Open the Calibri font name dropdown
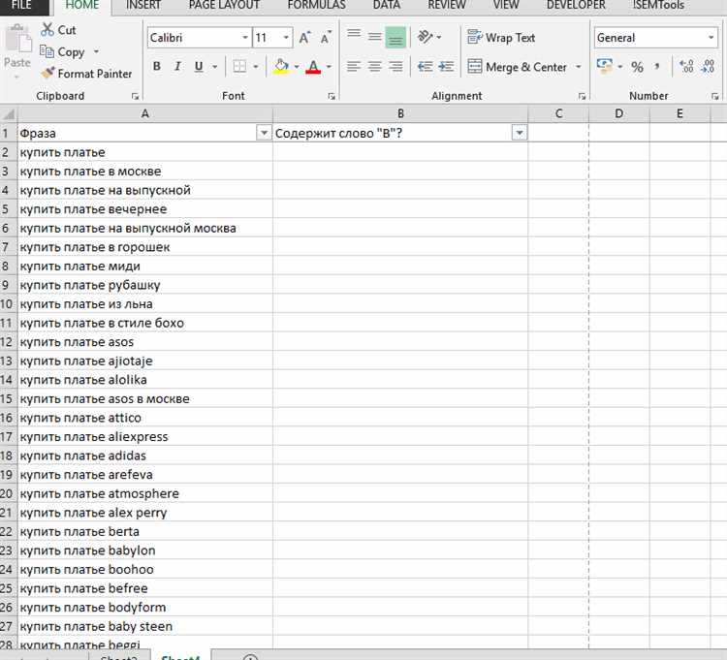The height and width of the screenshot is (660, 727). tap(245, 38)
